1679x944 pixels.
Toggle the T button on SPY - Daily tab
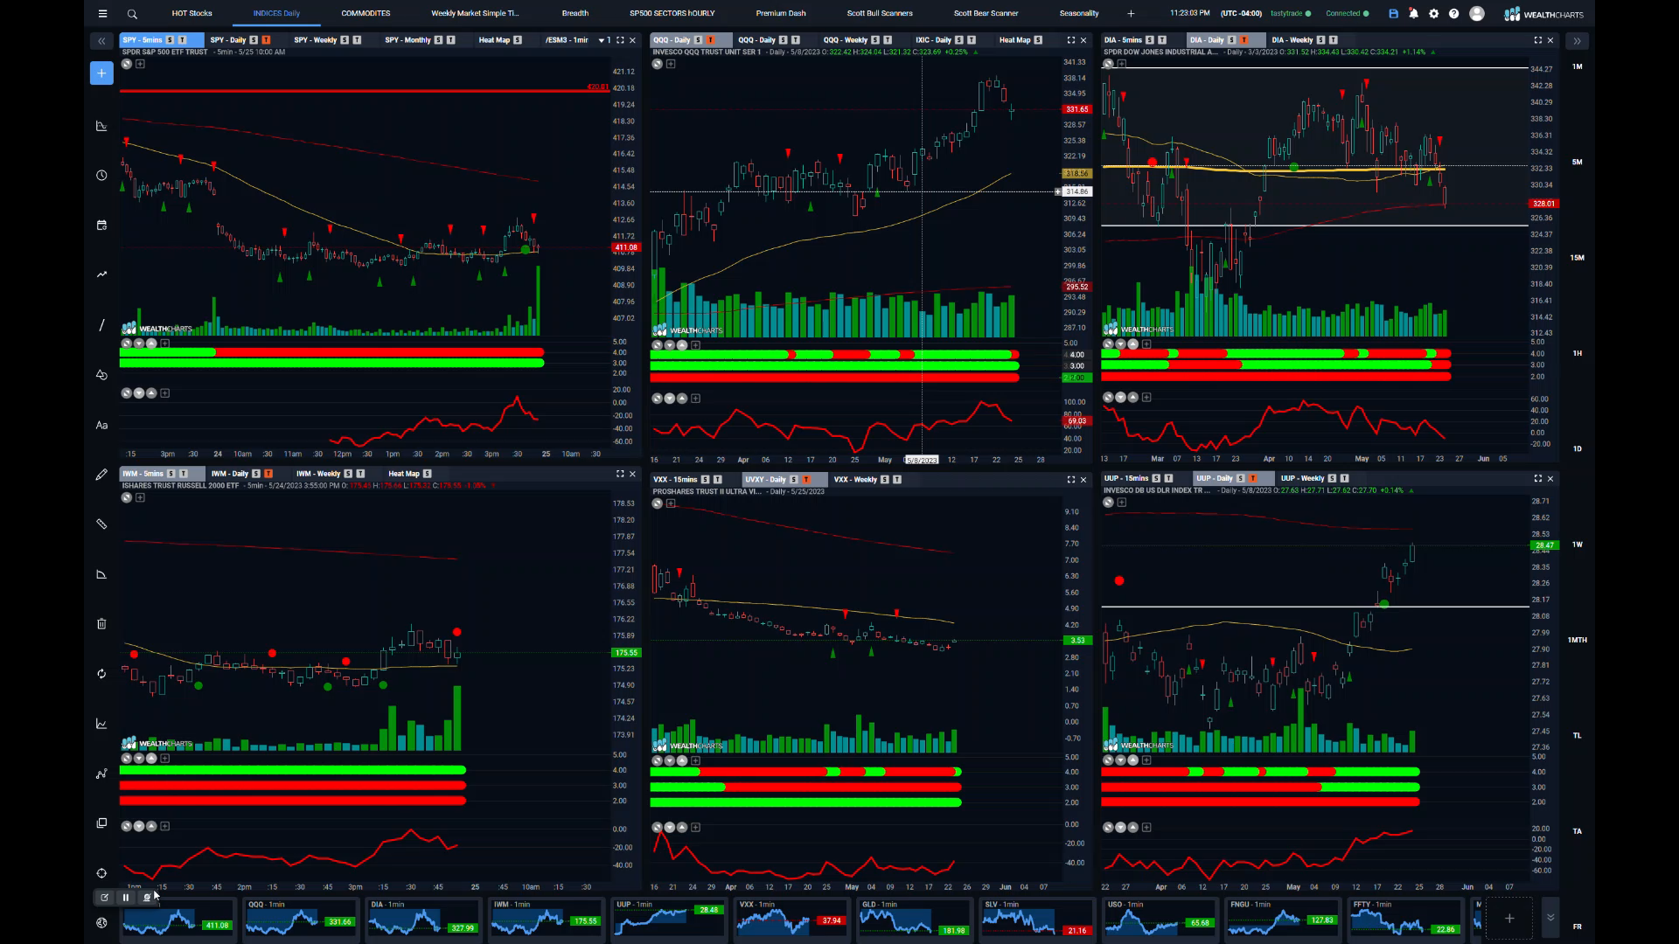266,40
